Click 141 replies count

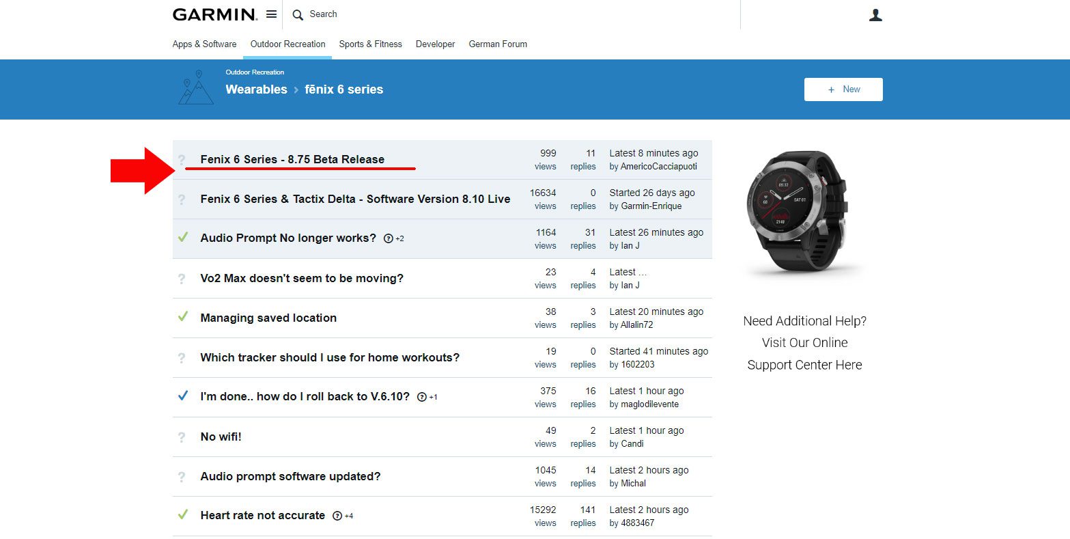click(x=587, y=510)
